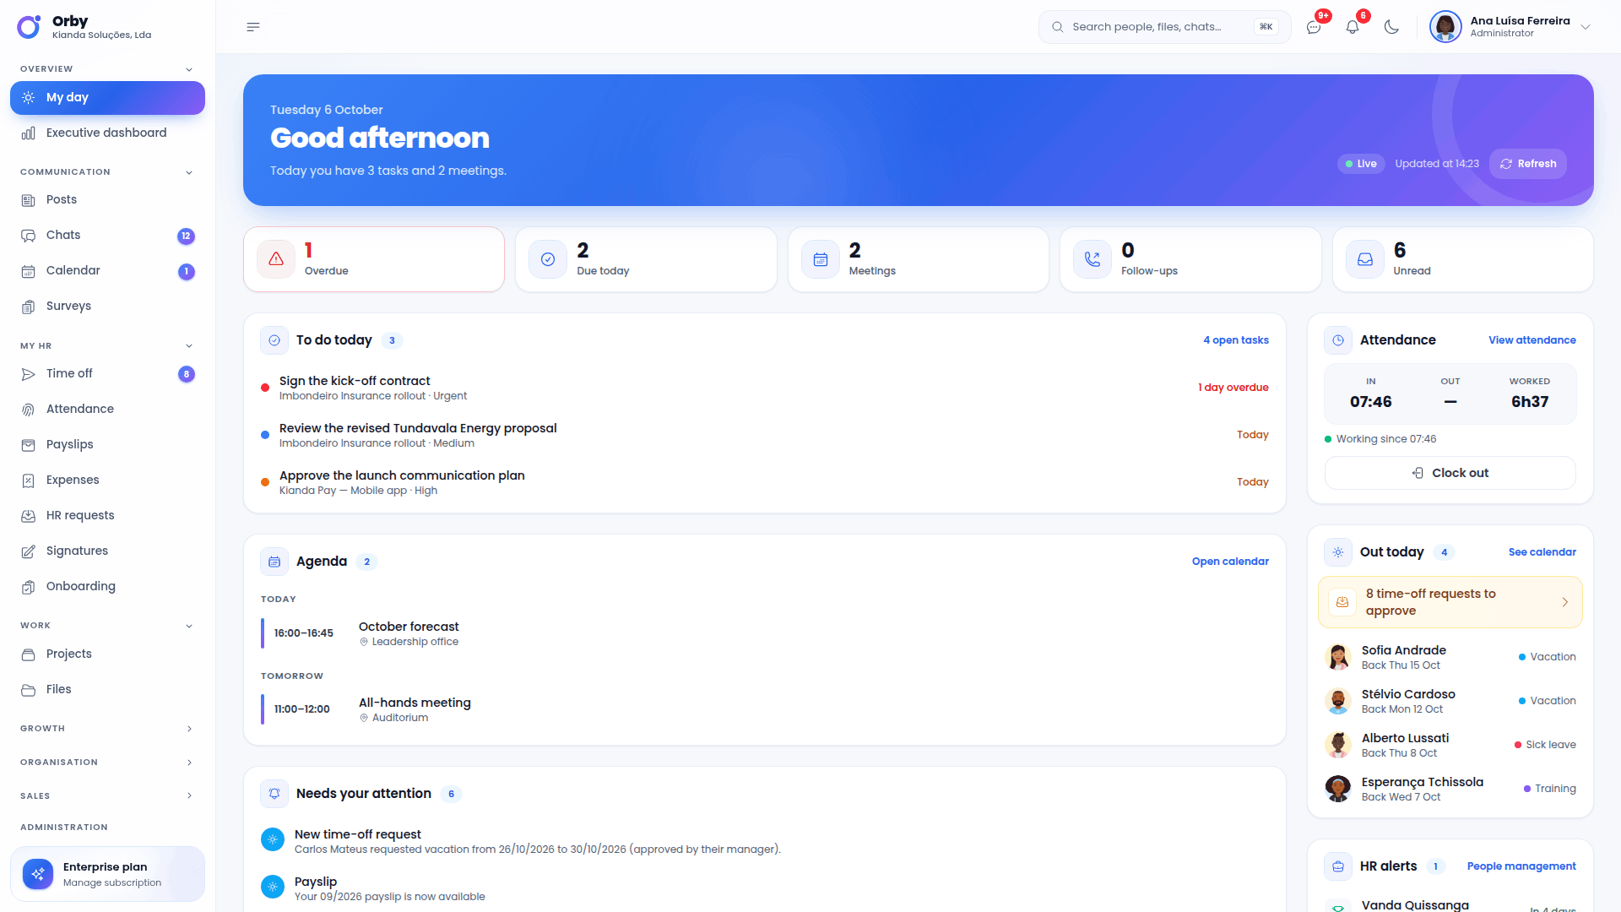
Task: Click the Payslips icon in sidebar
Action: coord(28,445)
